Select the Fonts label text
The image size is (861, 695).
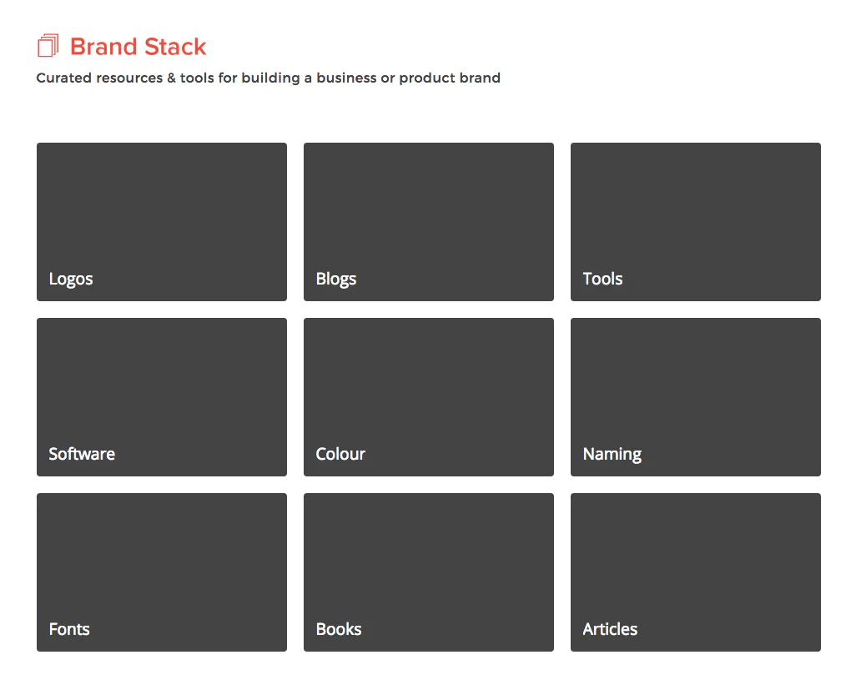tap(68, 629)
